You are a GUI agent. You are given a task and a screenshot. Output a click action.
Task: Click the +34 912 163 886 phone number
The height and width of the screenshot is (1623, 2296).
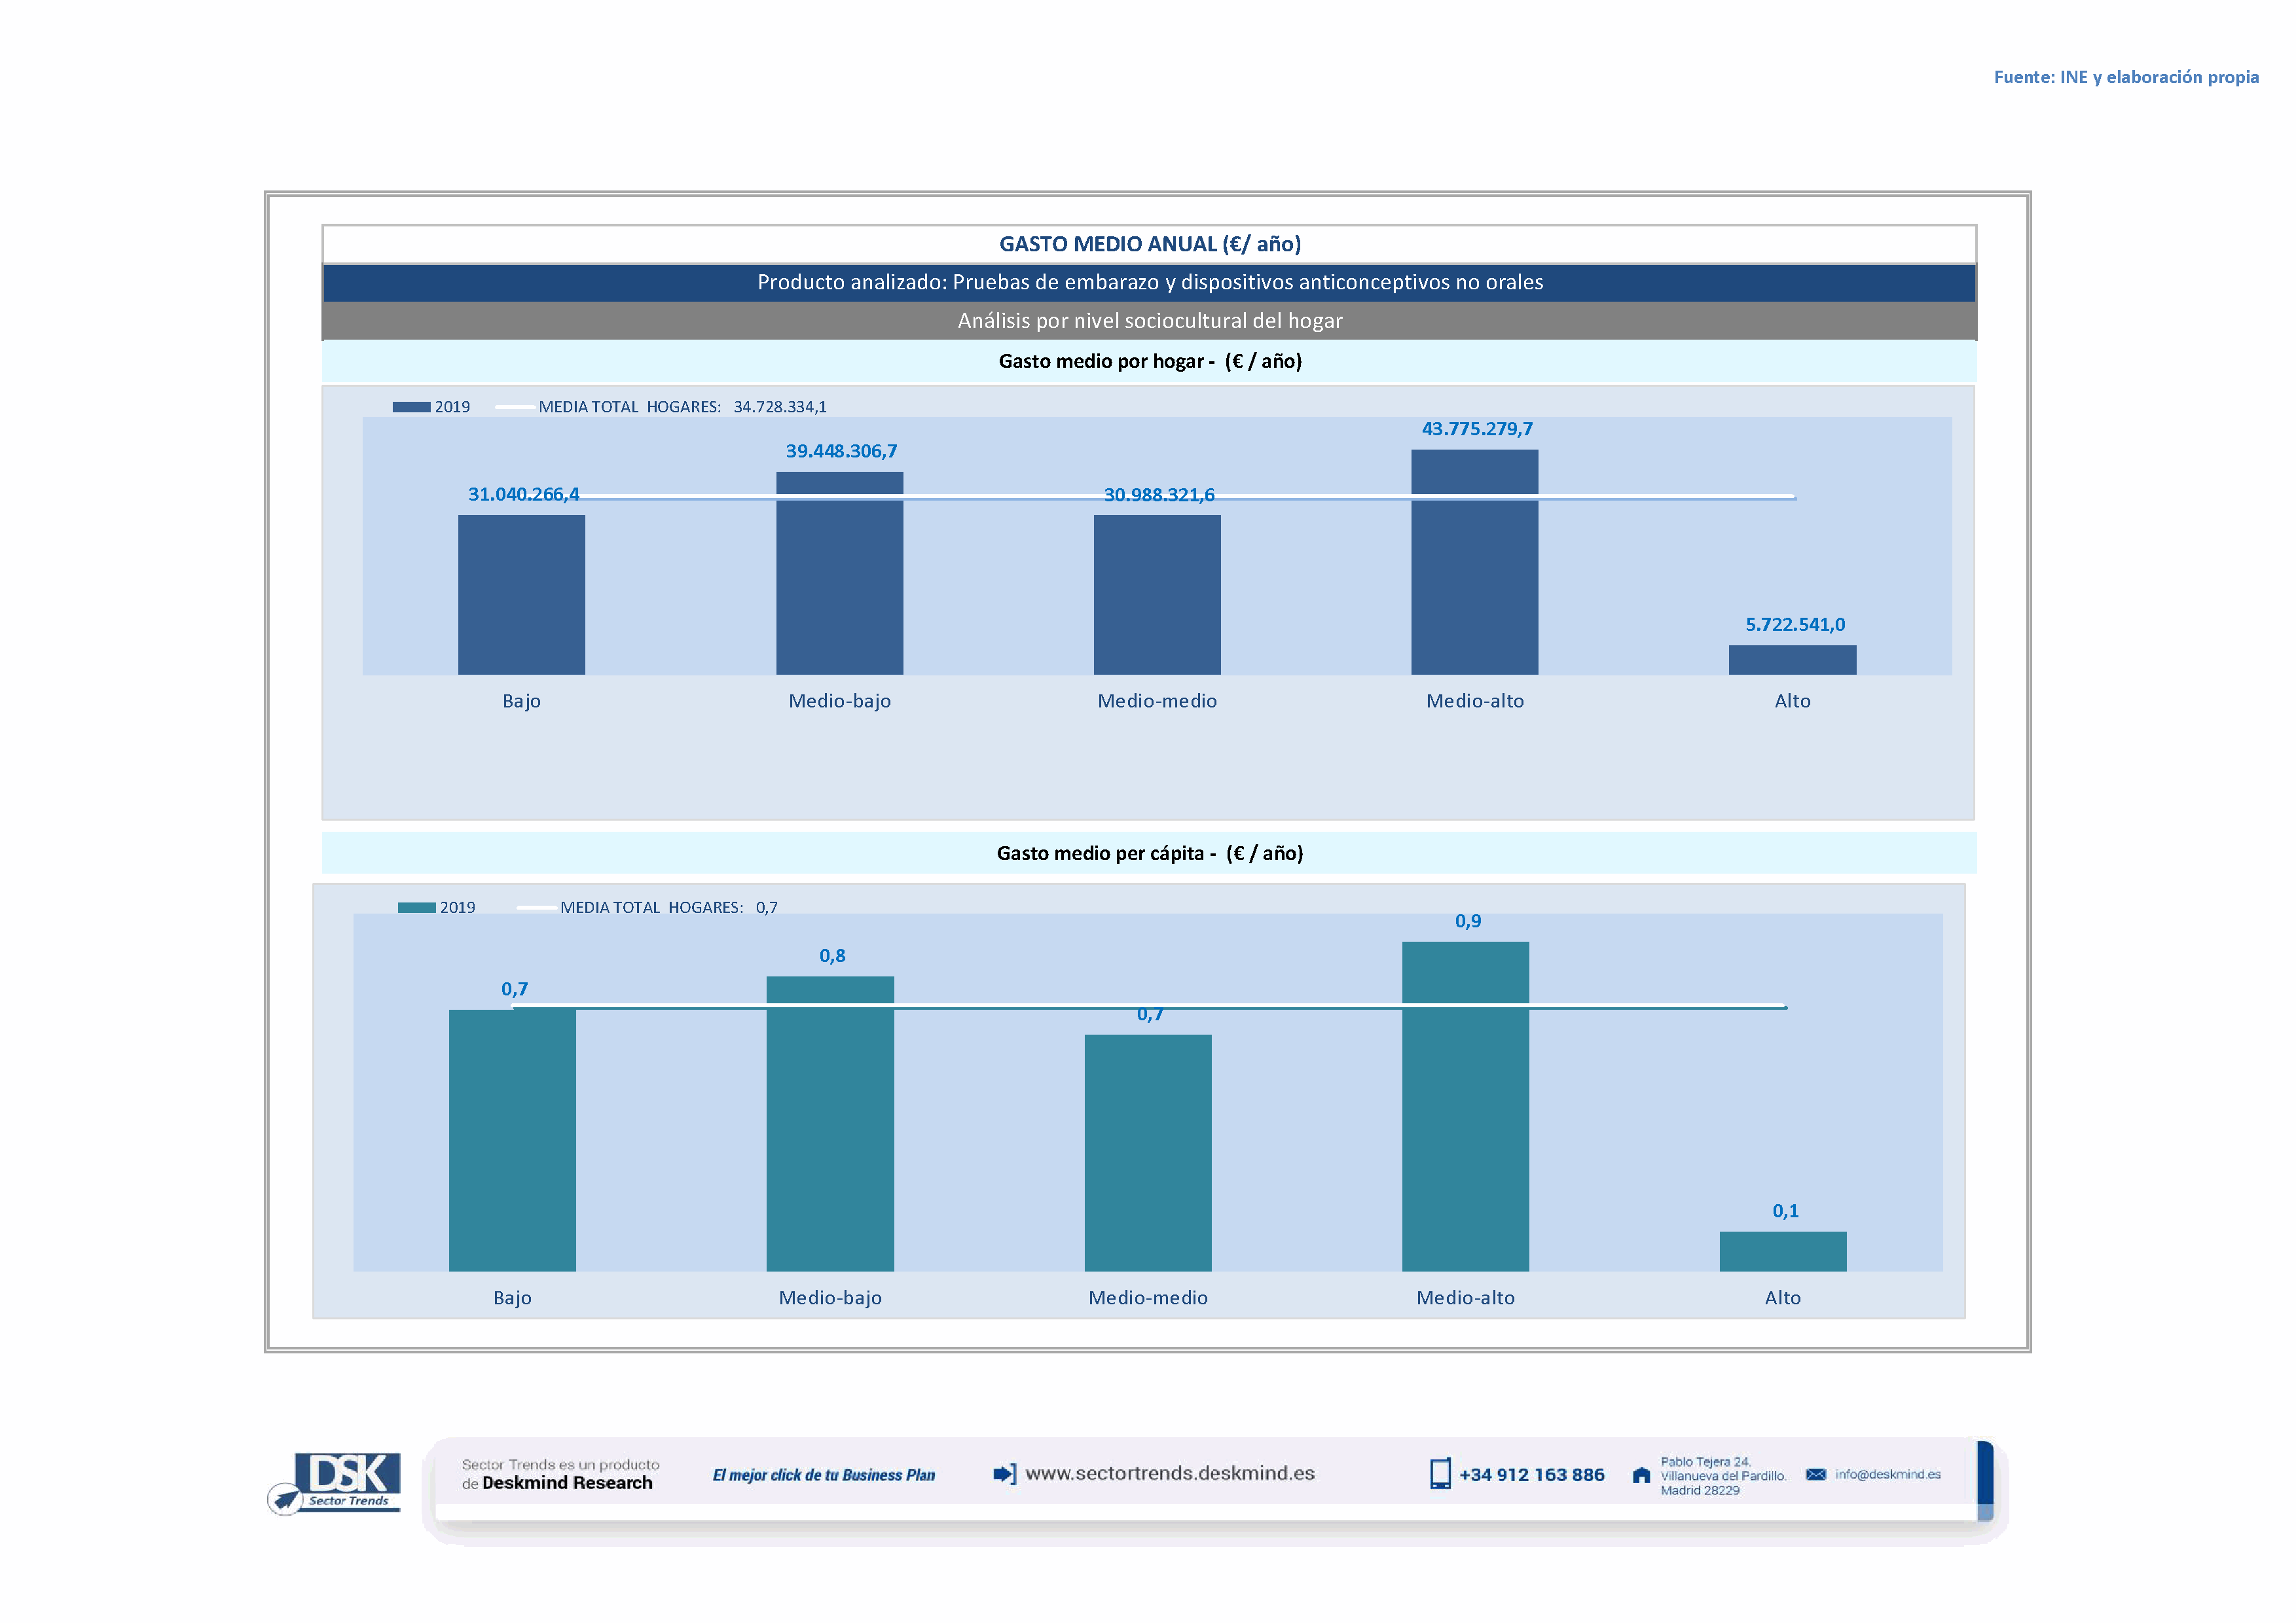[1531, 1475]
